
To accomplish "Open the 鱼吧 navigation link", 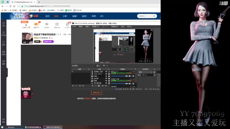I will point(94,16).
